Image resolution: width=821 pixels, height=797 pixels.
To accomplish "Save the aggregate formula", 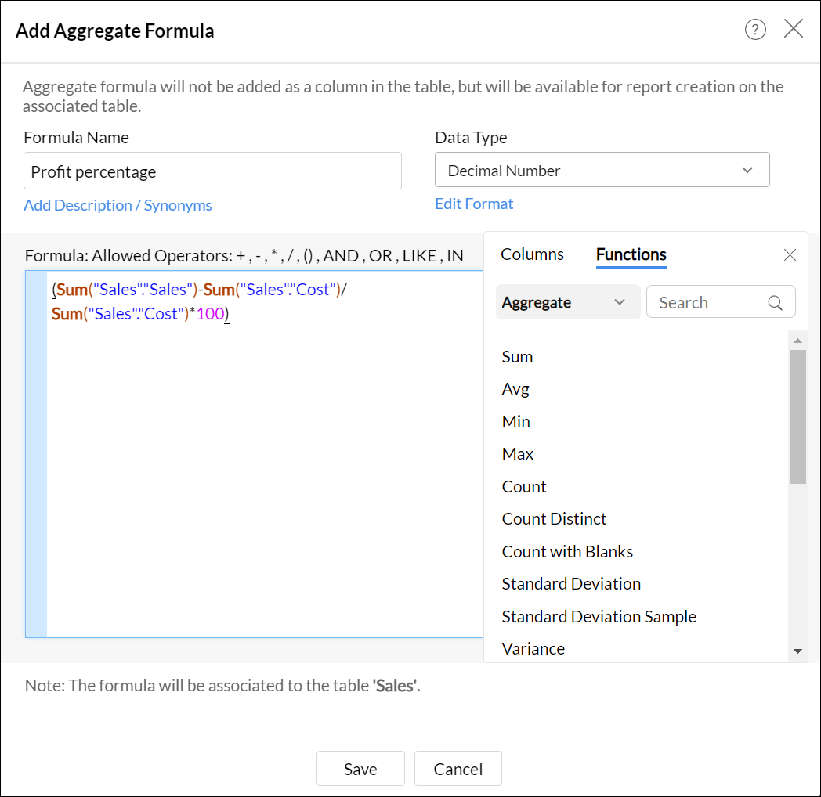I will (360, 769).
